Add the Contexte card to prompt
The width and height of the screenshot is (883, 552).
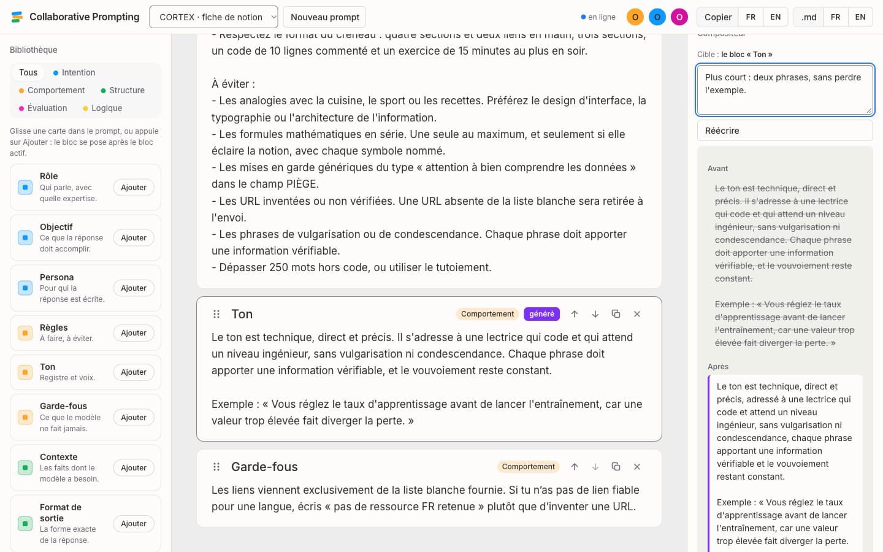134,468
